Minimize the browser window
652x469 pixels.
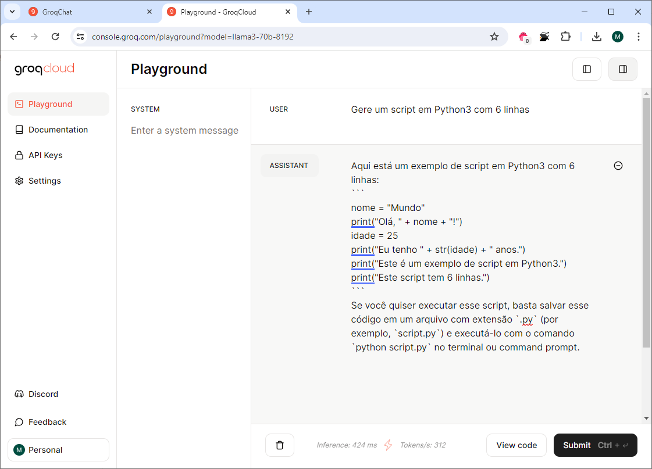coord(584,12)
